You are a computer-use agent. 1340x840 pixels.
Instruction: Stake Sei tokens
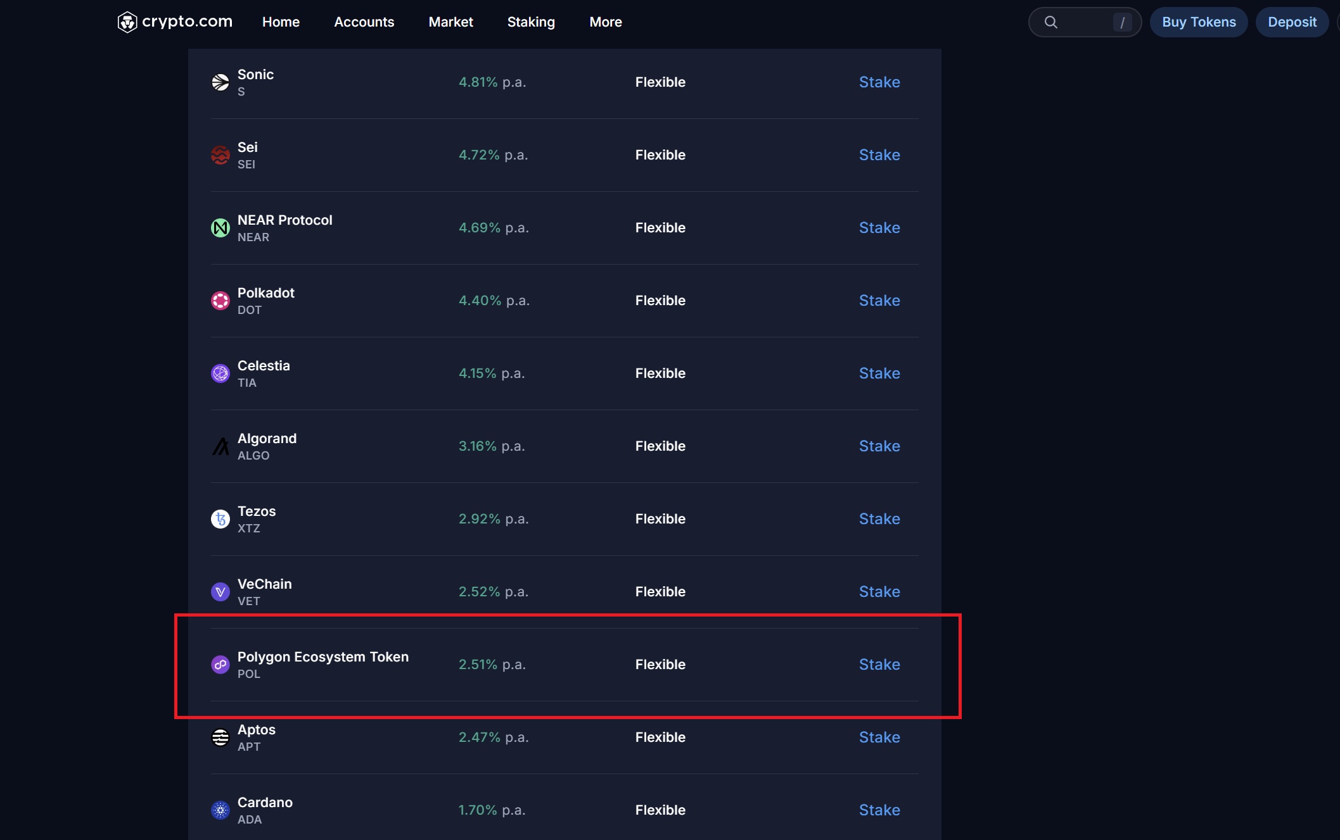[879, 155]
